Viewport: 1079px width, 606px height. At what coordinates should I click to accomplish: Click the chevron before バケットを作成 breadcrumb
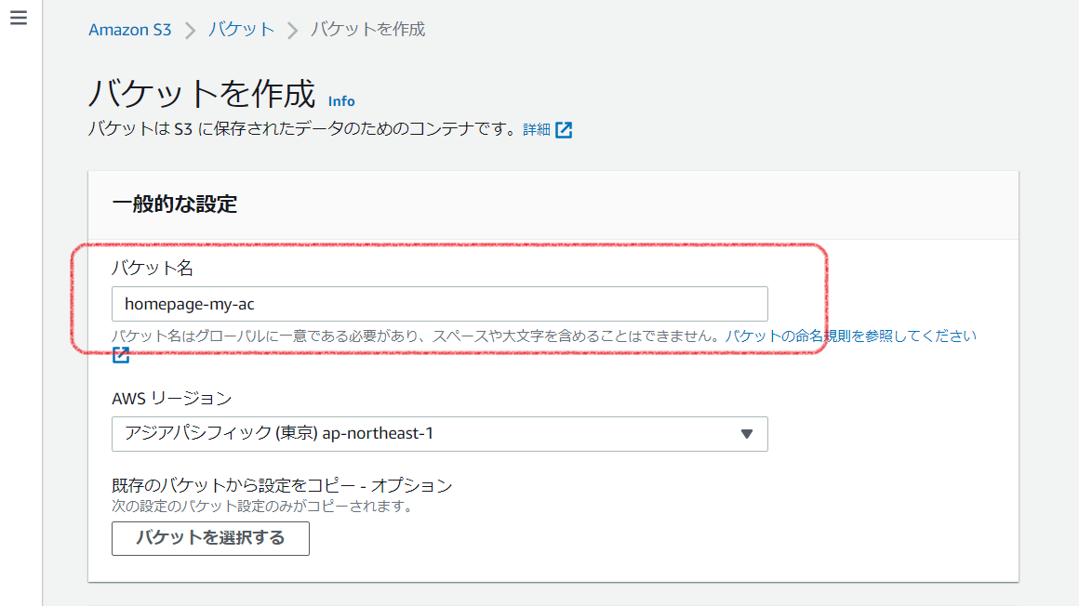tap(293, 29)
